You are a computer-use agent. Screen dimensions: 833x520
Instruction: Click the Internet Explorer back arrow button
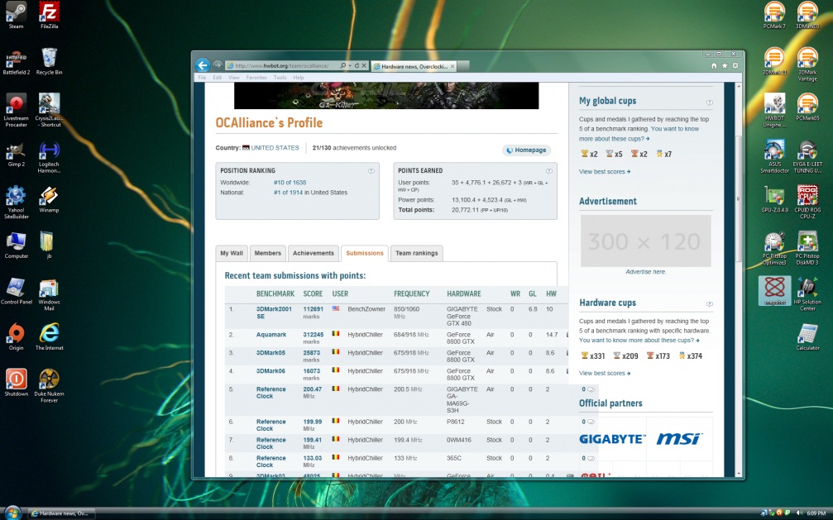click(202, 65)
